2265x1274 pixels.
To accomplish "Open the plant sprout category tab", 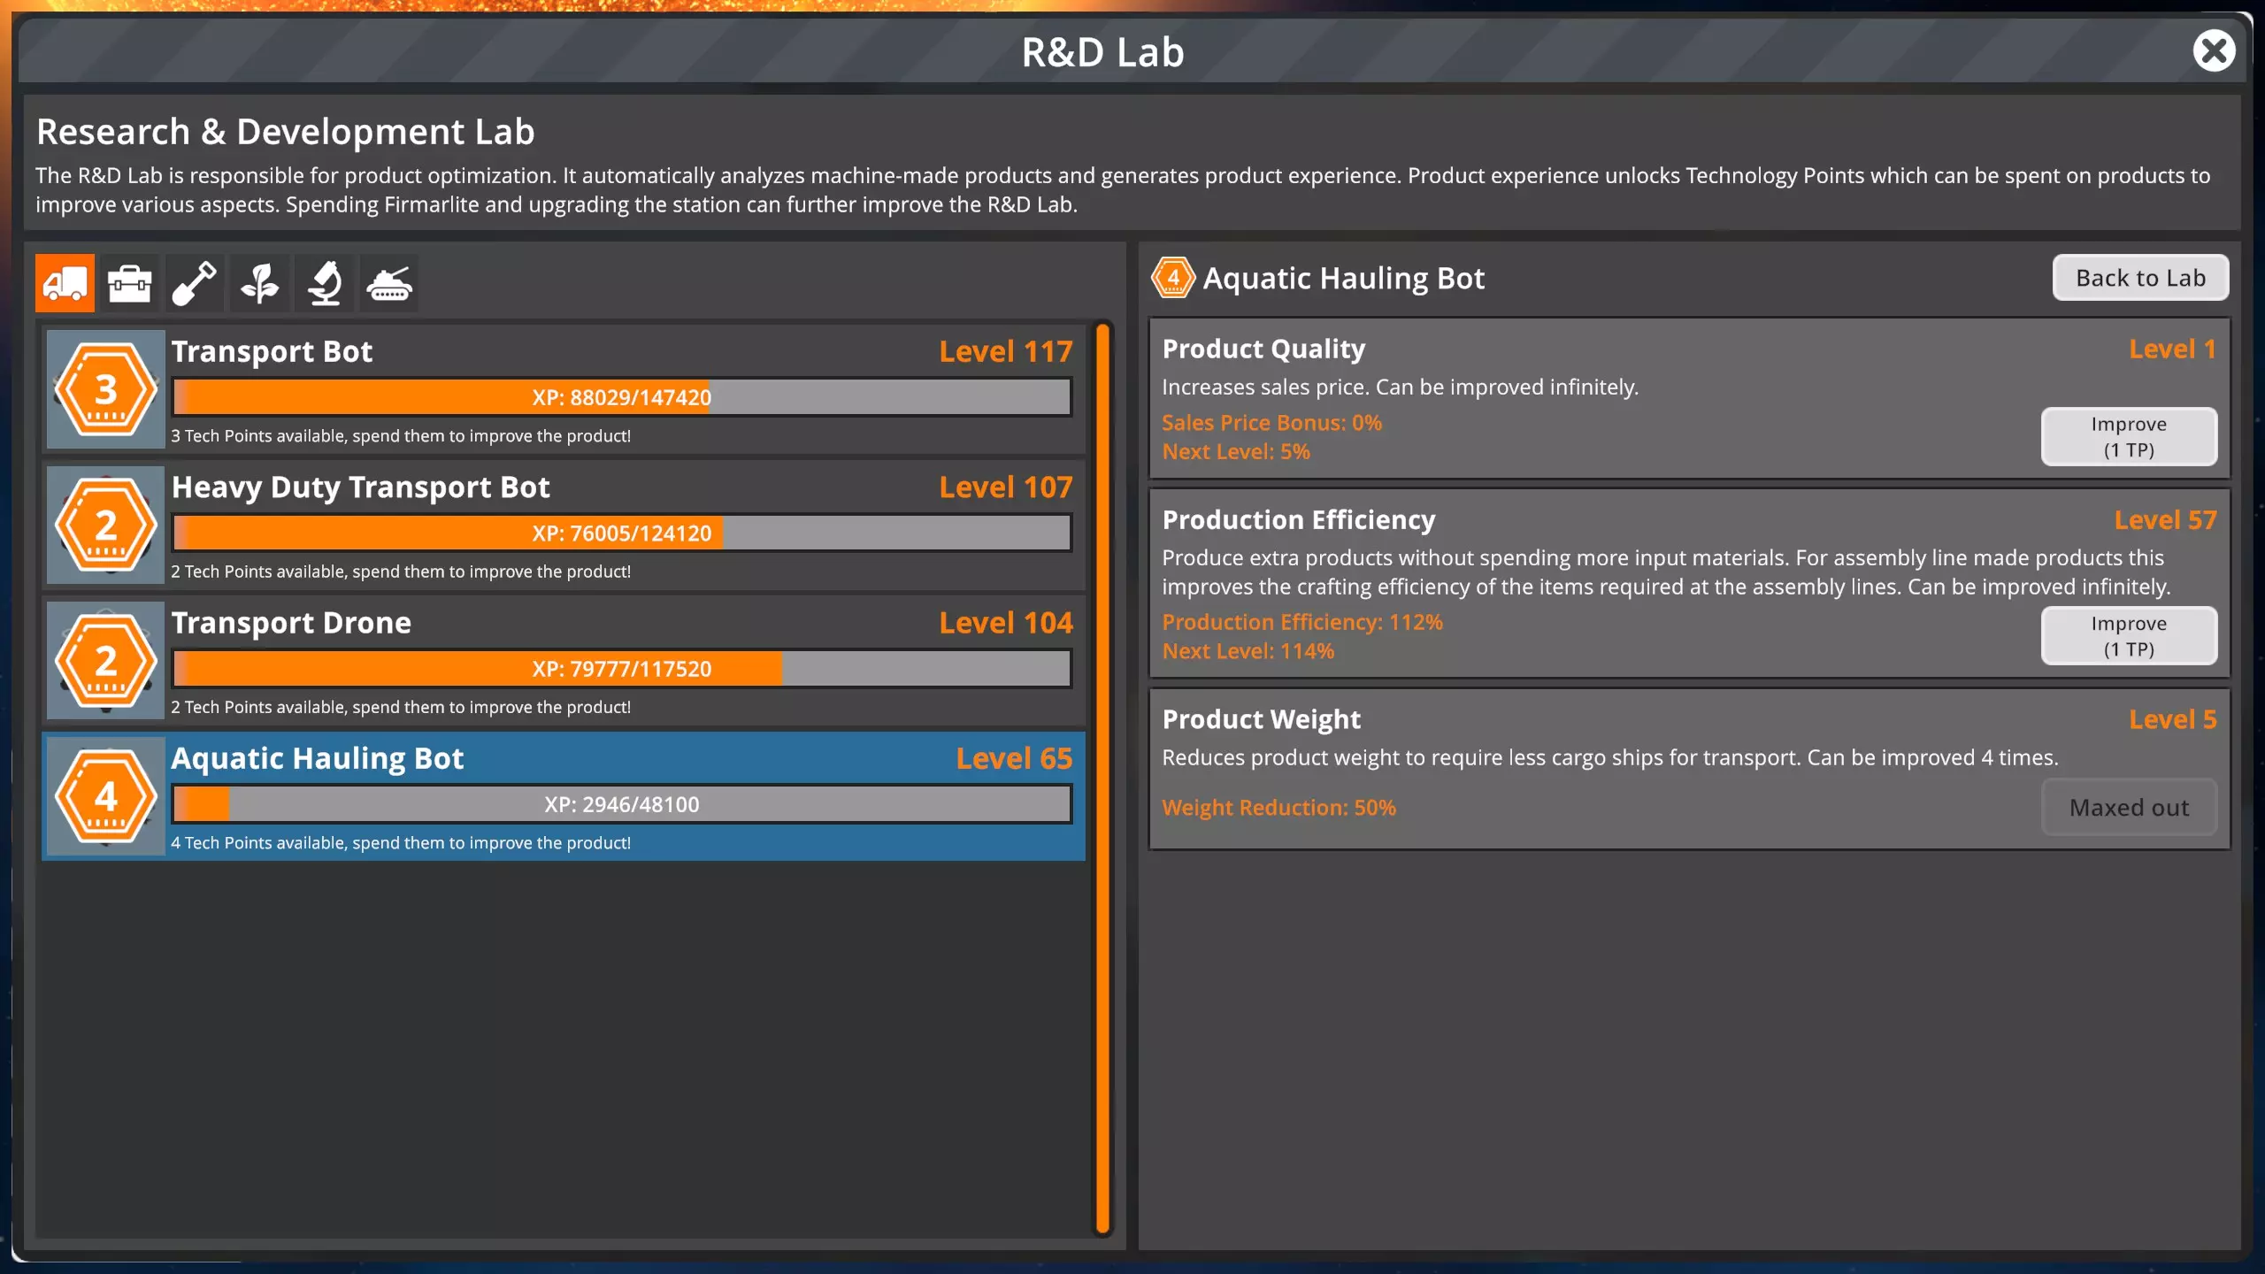I will click(x=259, y=283).
